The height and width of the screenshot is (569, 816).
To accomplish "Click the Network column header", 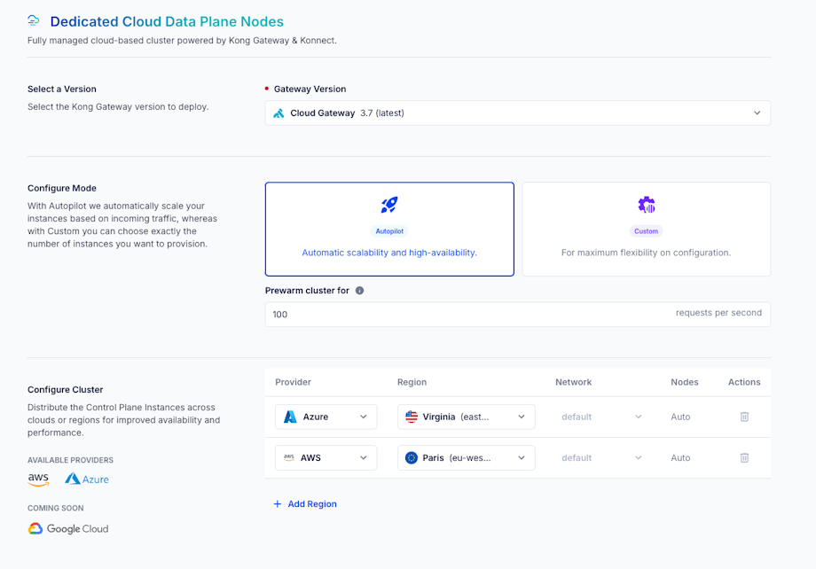I will 573,382.
